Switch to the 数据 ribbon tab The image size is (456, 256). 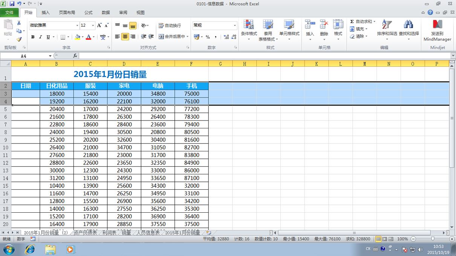point(106,12)
